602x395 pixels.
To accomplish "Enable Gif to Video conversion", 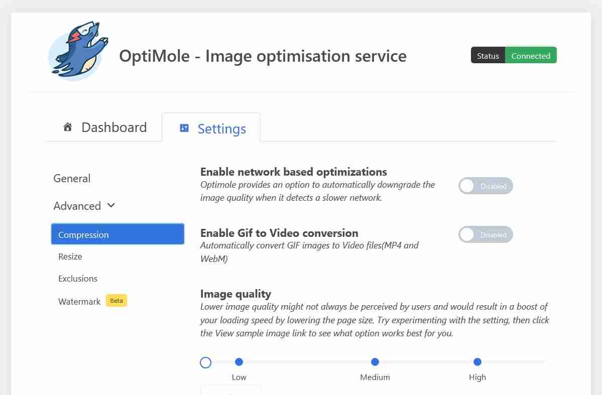I will point(486,234).
